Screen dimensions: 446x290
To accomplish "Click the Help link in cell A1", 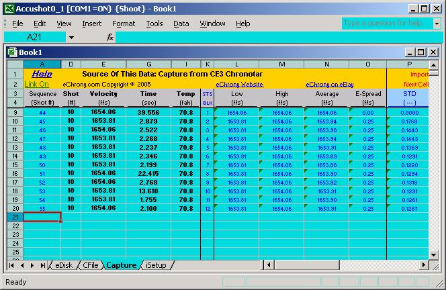I will pos(42,74).
